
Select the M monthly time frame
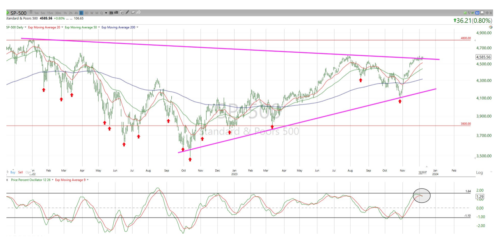pyautogui.click(x=97, y=13)
